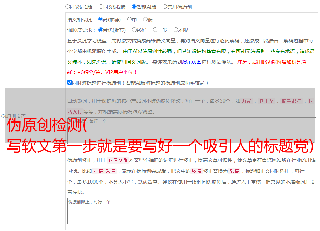Click the 伪原创修正 textarea resize handle

[x=314, y=223]
